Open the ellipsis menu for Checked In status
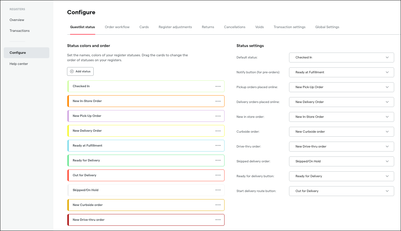This screenshot has height=231, width=401. click(218, 86)
